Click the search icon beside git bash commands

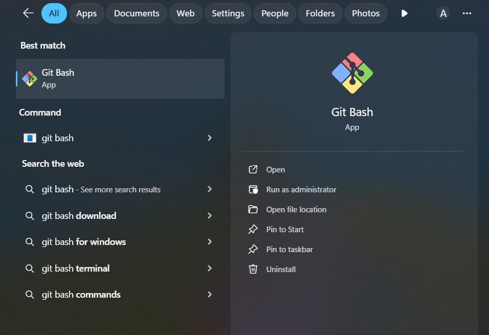(x=30, y=295)
